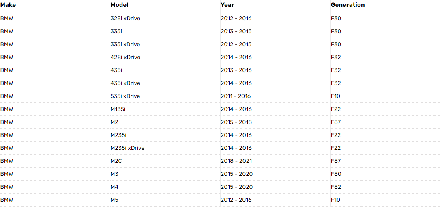The width and height of the screenshot is (442, 207).
Task: Click the Generation column header
Action: point(348,5)
